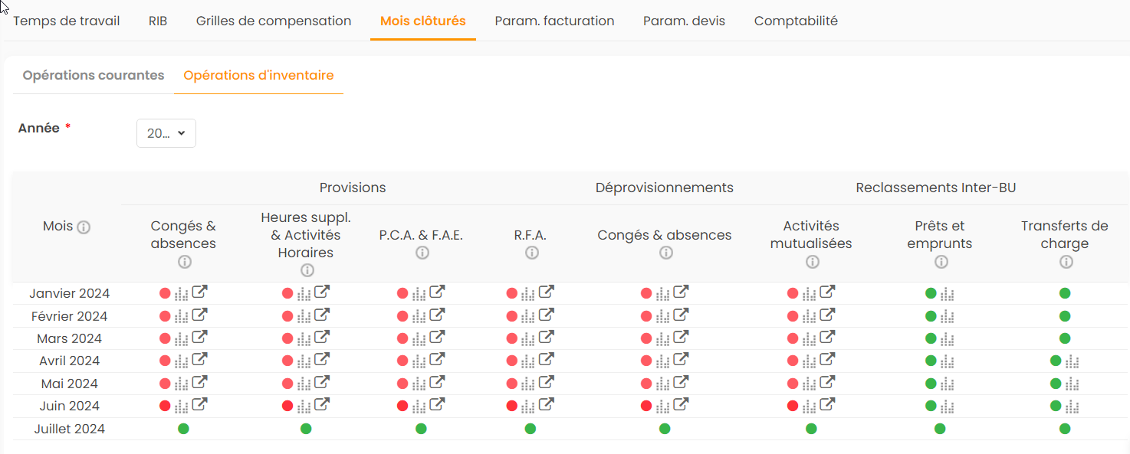Toggle red status dot for Juin 2024 R.F.A.
Screen dimensions: 1130x454
tap(512, 406)
